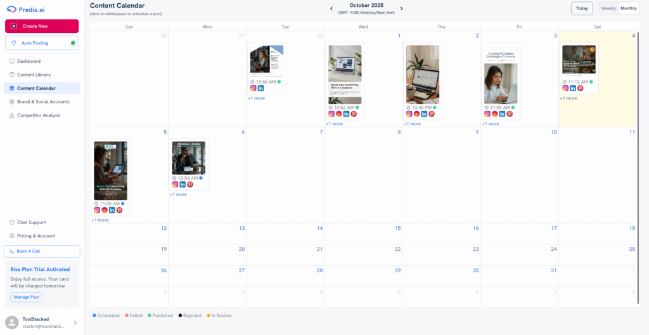649x335 pixels.
Task: Open Content Library in the sidebar
Action: [34, 75]
